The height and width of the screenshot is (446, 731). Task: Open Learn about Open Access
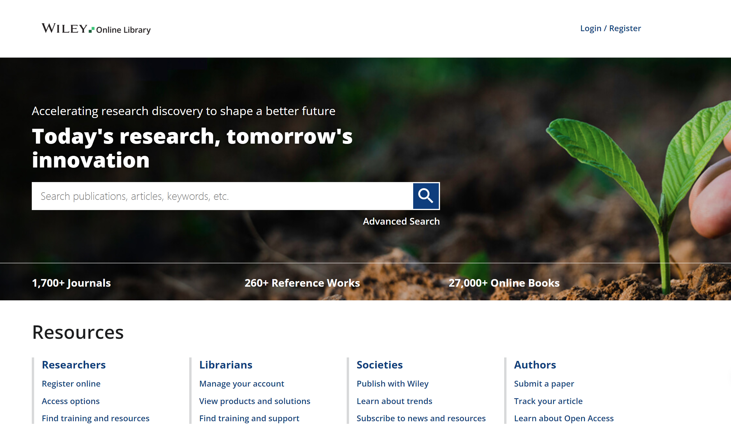564,418
